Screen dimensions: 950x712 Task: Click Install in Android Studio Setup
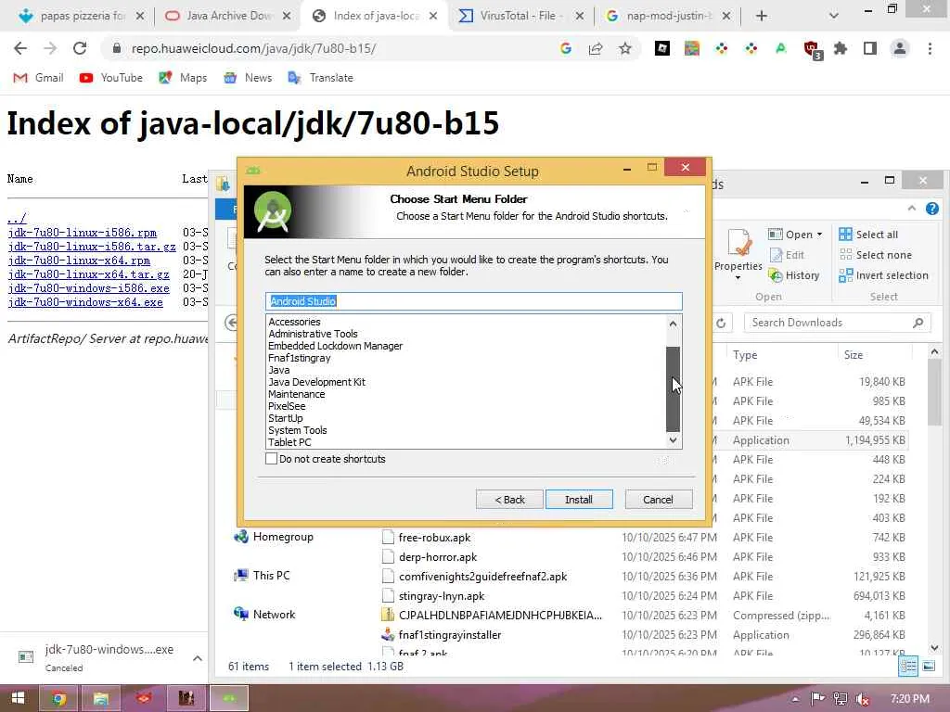click(x=579, y=500)
